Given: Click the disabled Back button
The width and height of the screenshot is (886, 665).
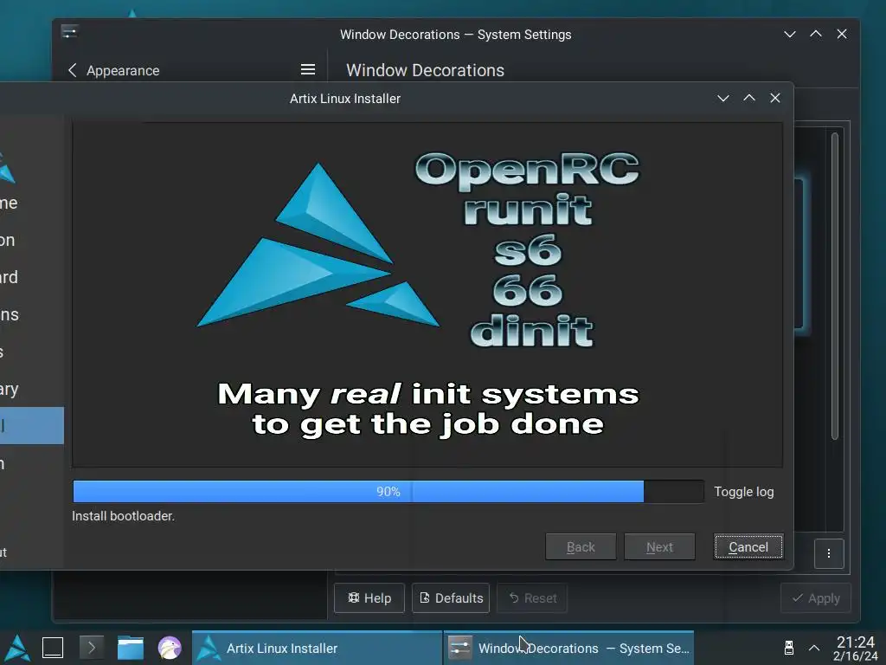Looking at the screenshot, I should [x=581, y=547].
